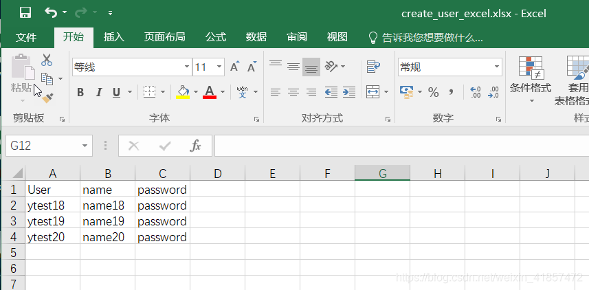This screenshot has height=290, width=589.
Task: Open the 等线 font name dropdown
Action: pos(187,67)
